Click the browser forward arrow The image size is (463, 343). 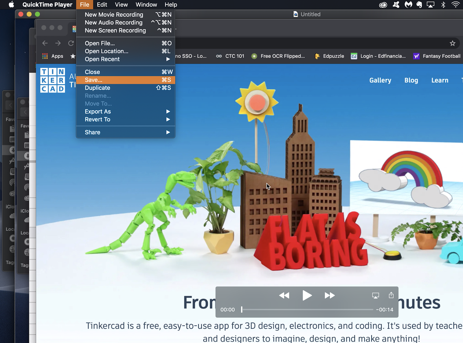point(58,43)
